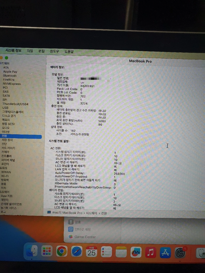205x273 pixels.
Task: Select 볼륨 in sidebar
Action: (4, 184)
